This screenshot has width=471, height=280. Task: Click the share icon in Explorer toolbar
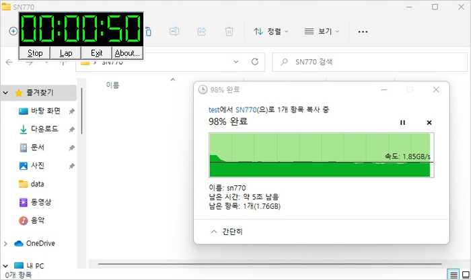(x=202, y=31)
